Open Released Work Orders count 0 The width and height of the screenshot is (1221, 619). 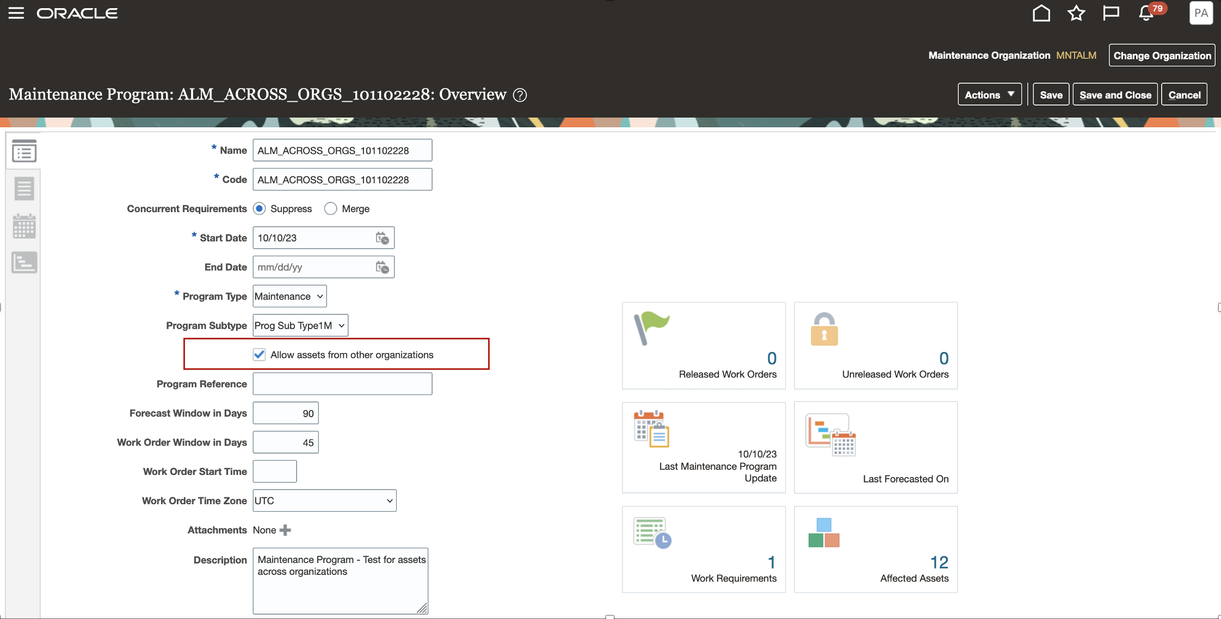772,358
